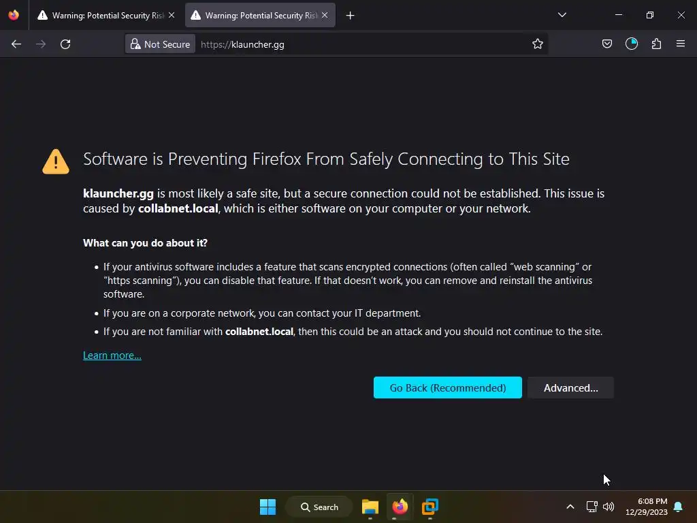Expand the list all tabs chevron
697x523 pixels.
[562, 15]
